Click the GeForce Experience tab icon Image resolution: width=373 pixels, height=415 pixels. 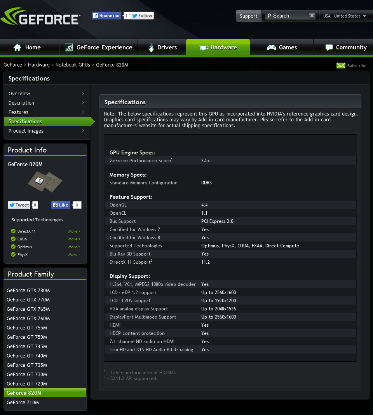pyautogui.click(x=69, y=47)
